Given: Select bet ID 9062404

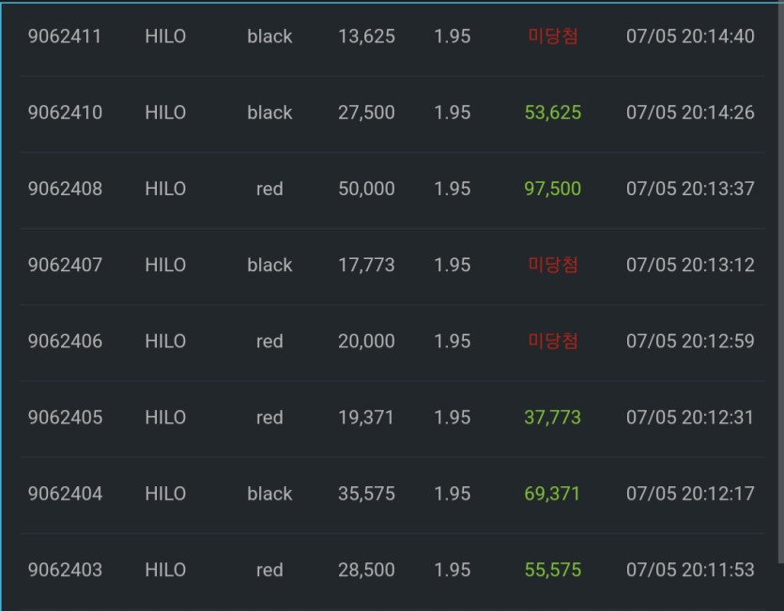Looking at the screenshot, I should pyautogui.click(x=65, y=494).
